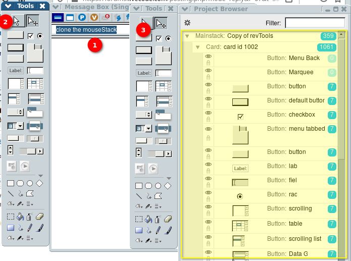Hide the "checkbox" button via its eye icon

pos(208,113)
